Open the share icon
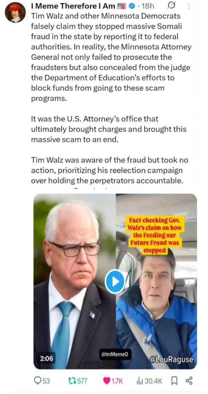 pyautogui.click(x=189, y=381)
